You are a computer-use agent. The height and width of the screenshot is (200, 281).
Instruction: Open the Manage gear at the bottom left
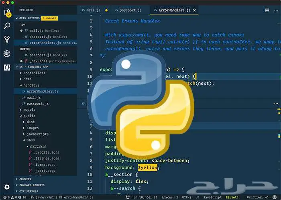tap(7, 187)
